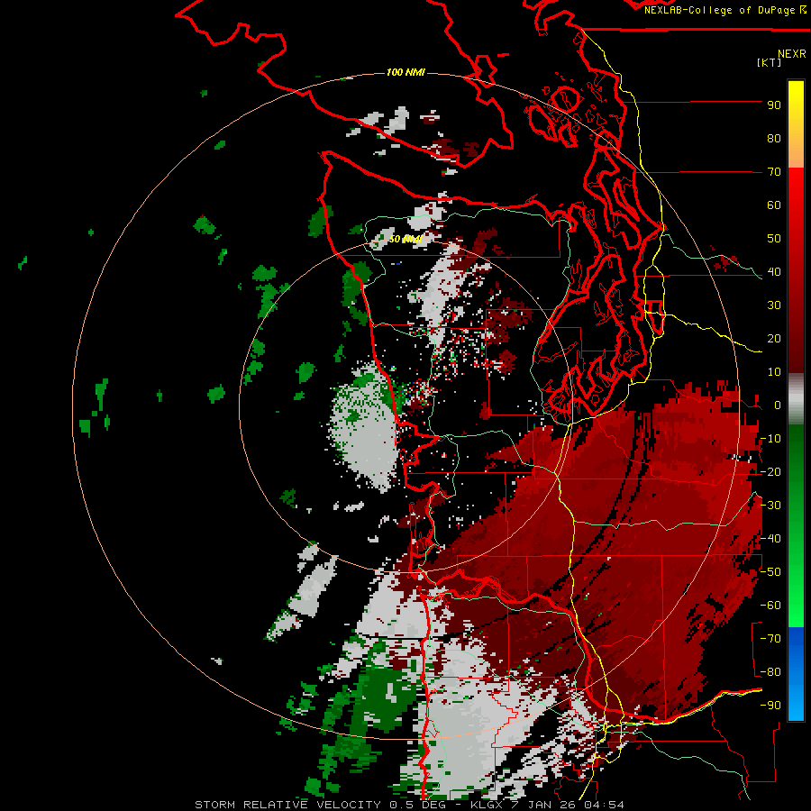Click the 80 value on velocity scale
The height and width of the screenshot is (811, 811).
[x=774, y=139]
